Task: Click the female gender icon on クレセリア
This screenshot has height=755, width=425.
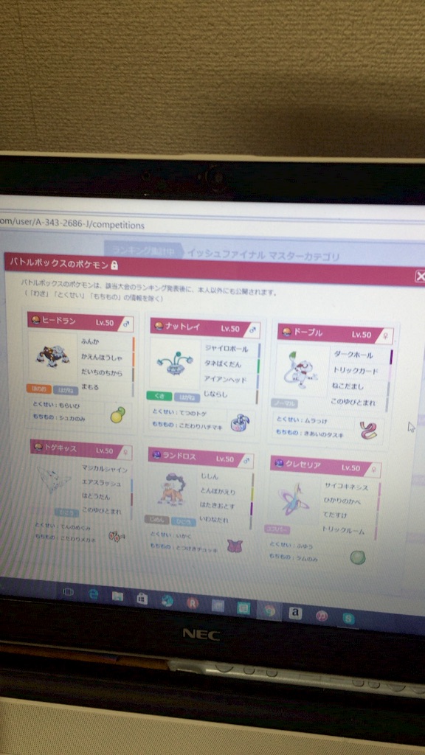Action: [x=373, y=468]
